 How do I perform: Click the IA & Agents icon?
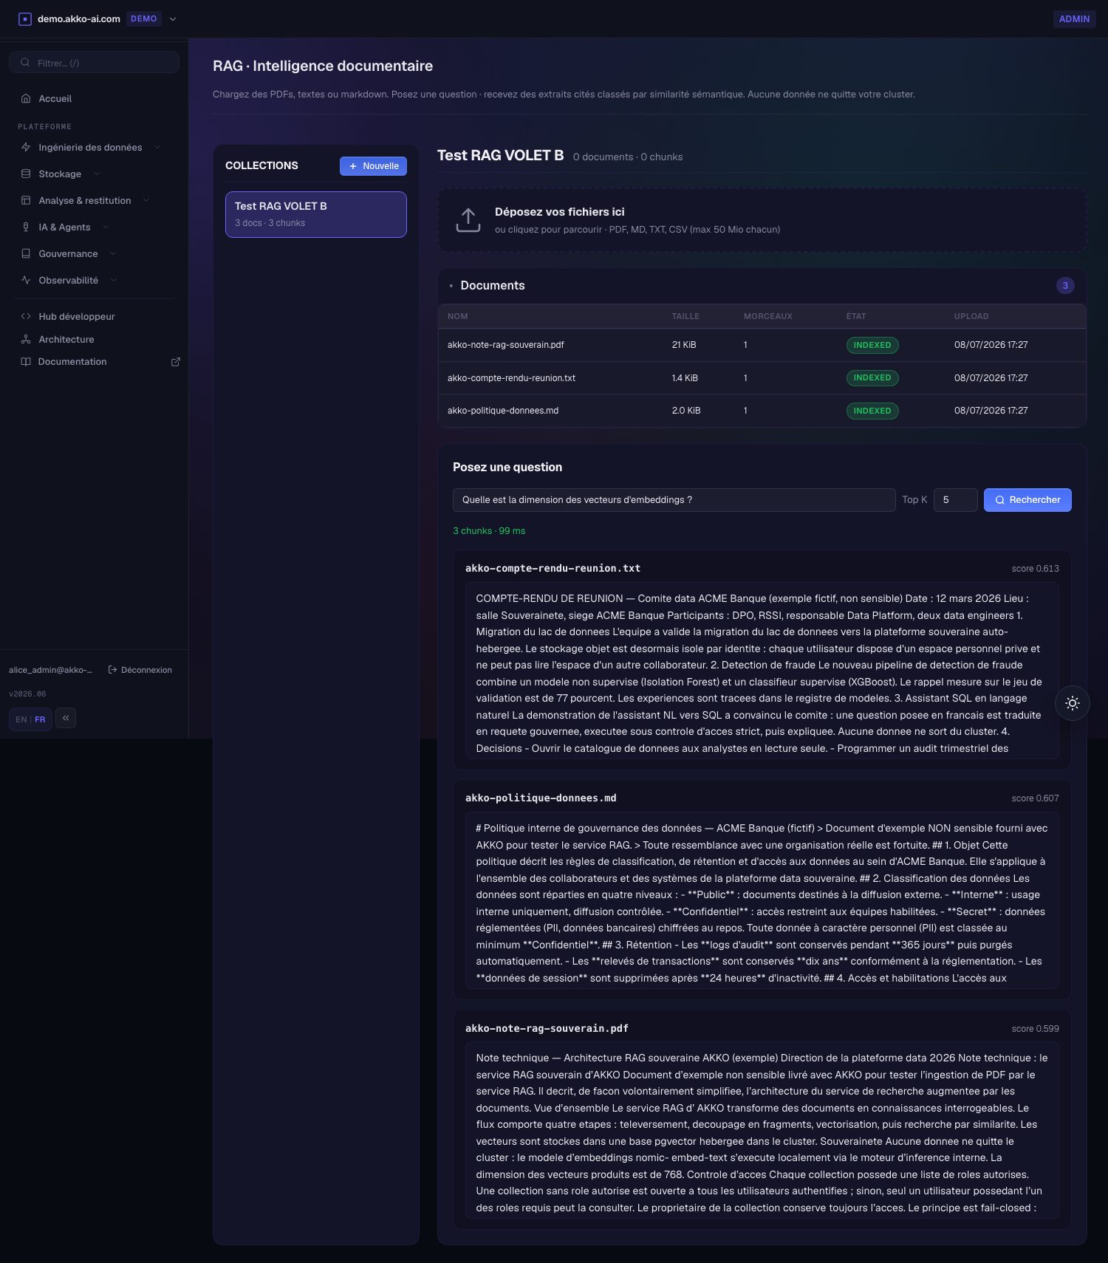(x=26, y=227)
